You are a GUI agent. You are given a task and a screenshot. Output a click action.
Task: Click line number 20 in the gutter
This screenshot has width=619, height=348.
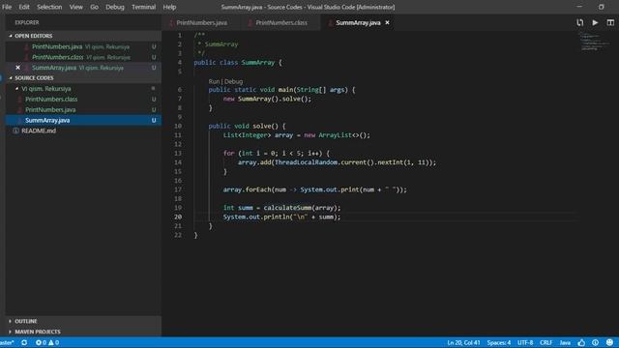(x=178, y=217)
